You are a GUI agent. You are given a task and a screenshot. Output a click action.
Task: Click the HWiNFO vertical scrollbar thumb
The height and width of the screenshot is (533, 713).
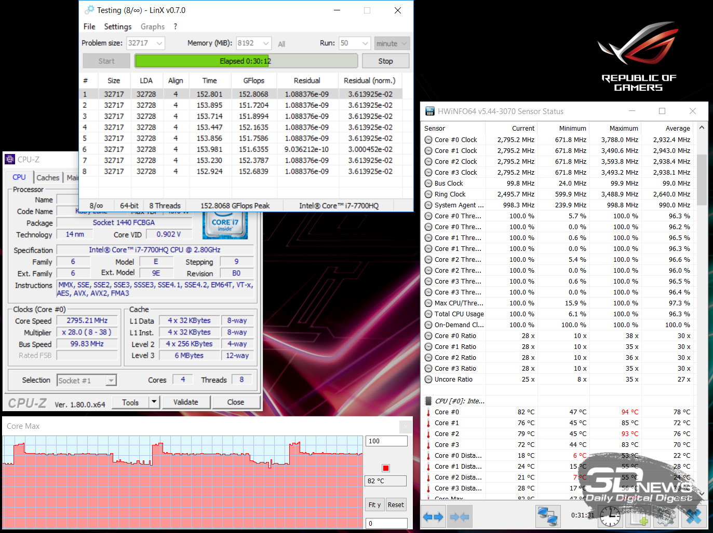702,179
